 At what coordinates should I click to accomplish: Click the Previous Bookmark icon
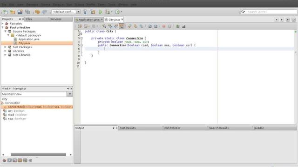pos(129,26)
